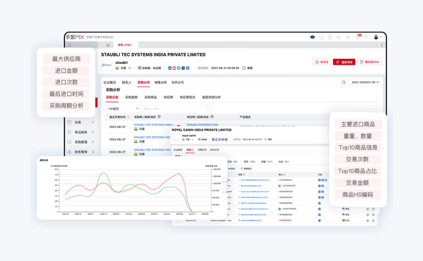Open the headset customer support icon
423x261 pixels.
click(321, 37)
